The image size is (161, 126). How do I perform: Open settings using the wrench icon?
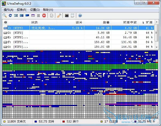pos(59,16)
